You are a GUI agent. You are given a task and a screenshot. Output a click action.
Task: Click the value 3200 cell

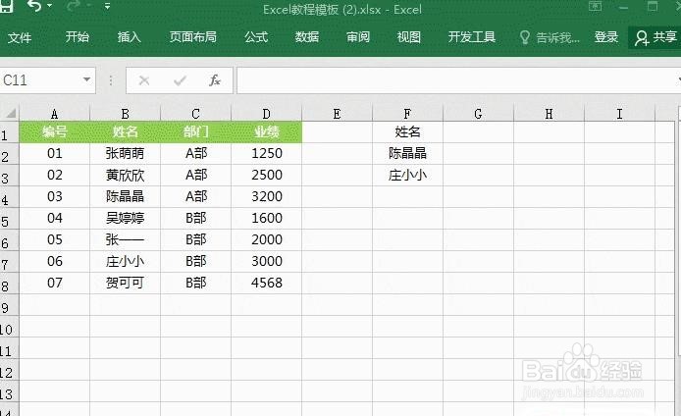tap(267, 196)
